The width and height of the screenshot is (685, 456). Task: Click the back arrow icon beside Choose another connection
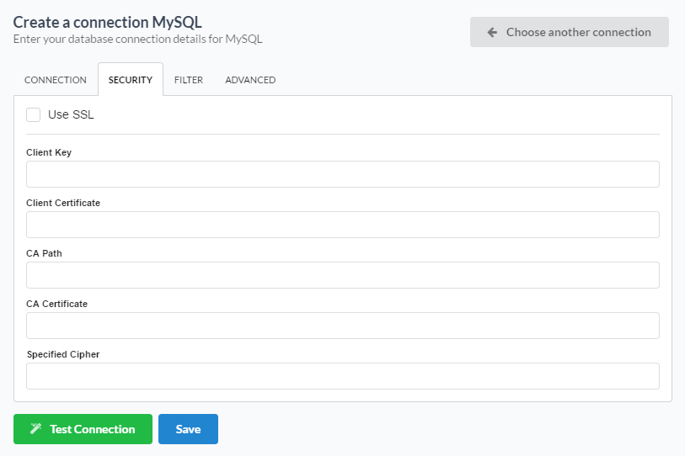pyautogui.click(x=492, y=32)
